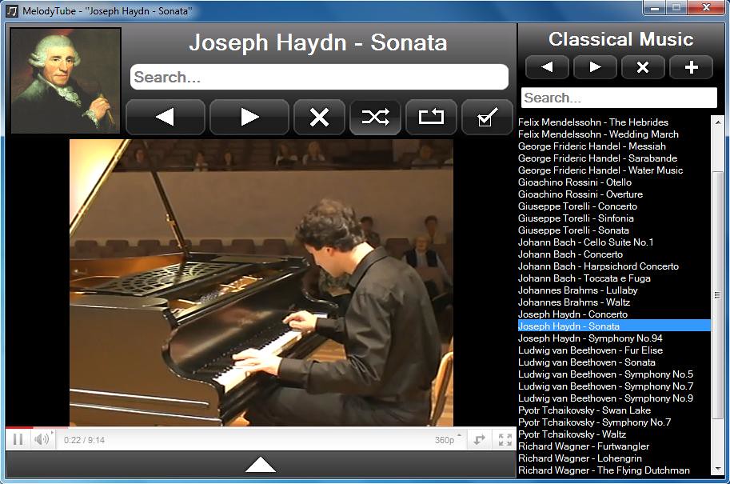Viewport: 730px width, 484px height.
Task: Click the main song search field
Action: tap(319, 77)
